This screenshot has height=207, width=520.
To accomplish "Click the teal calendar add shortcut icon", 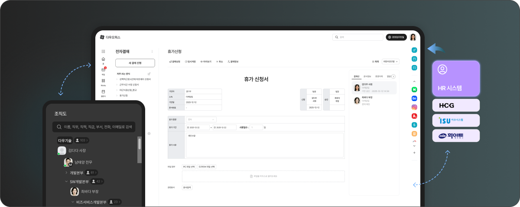I will tap(414, 59).
